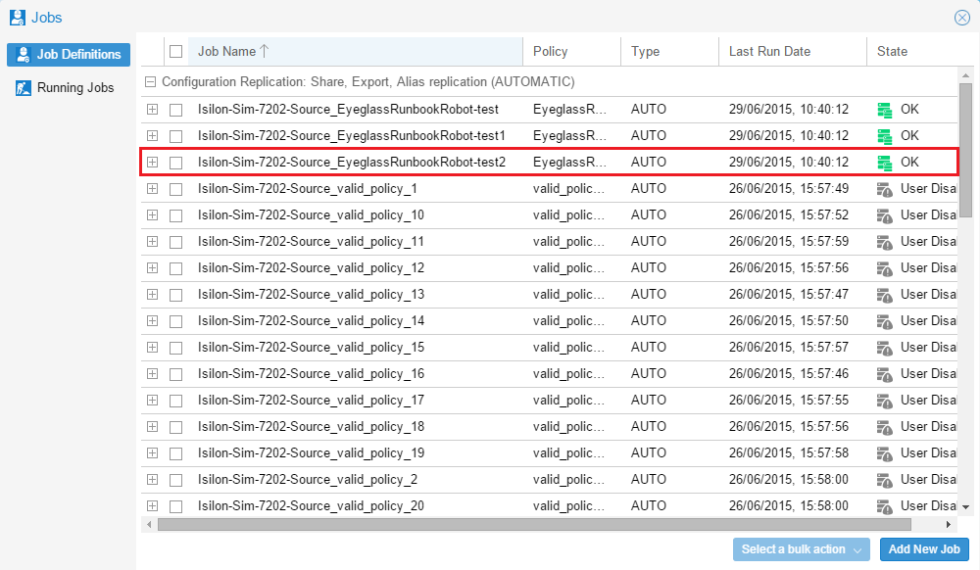Select job name Isilon-Sim-7202-Source_valid_policy_18
This screenshot has height=570, width=980.
click(x=312, y=426)
